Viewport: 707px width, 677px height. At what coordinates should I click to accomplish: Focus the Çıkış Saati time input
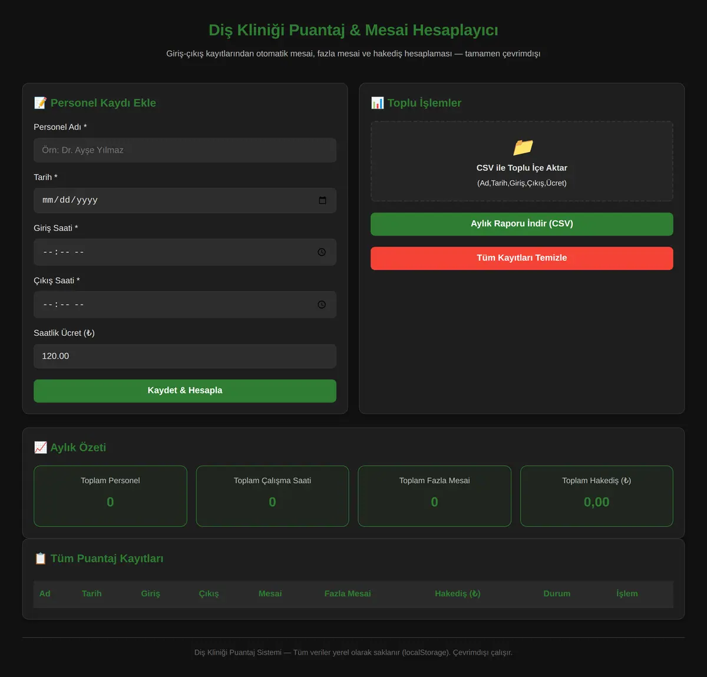(185, 305)
